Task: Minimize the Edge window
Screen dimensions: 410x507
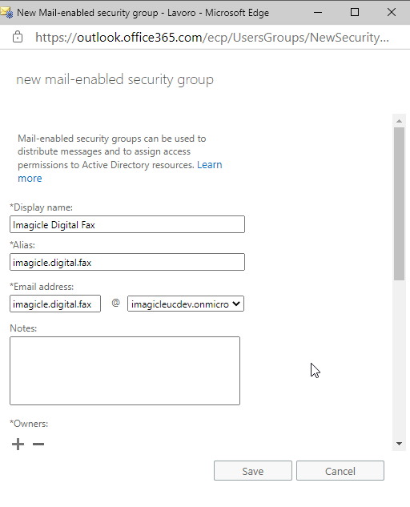Action: point(318,13)
